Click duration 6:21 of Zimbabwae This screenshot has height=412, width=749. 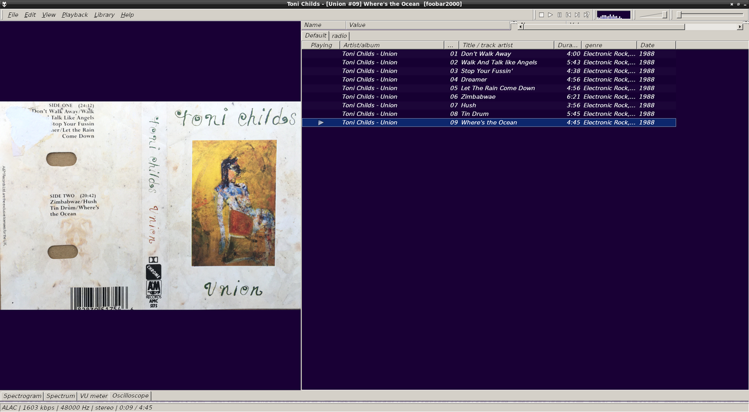(573, 97)
